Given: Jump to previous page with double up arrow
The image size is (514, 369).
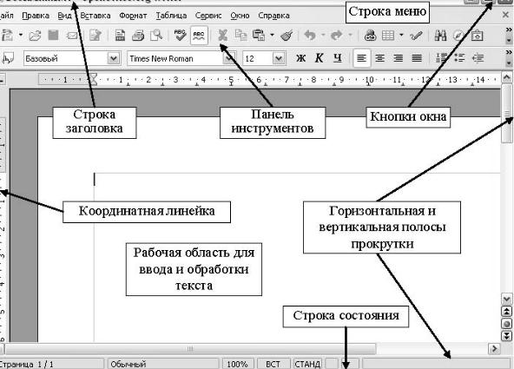Looking at the screenshot, I should click(x=507, y=312).
